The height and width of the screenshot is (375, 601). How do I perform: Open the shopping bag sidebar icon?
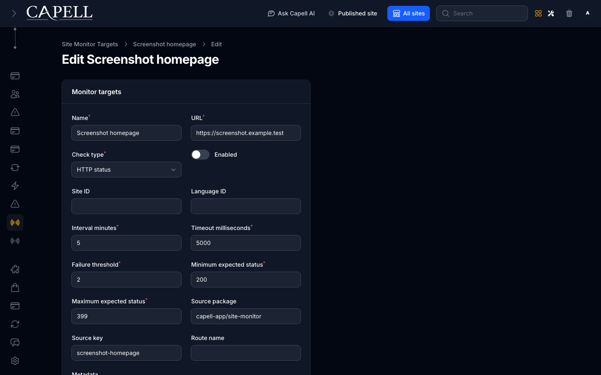tap(15, 287)
